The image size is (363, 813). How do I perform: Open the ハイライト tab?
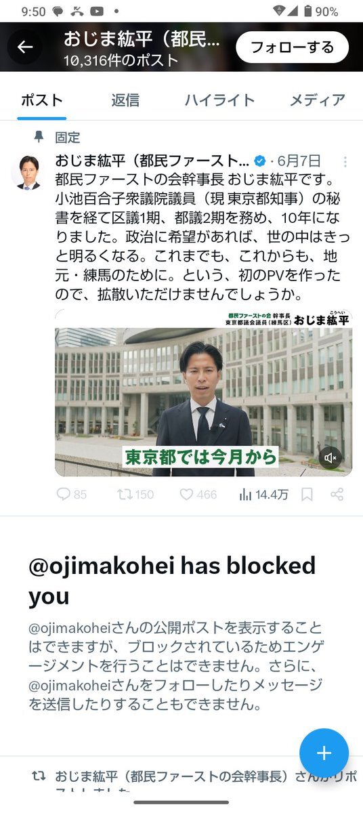pos(219,100)
